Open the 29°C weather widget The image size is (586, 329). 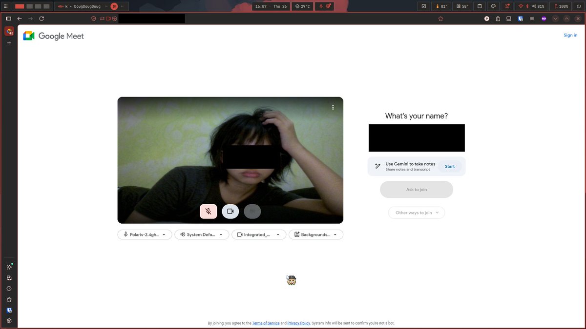302,6
